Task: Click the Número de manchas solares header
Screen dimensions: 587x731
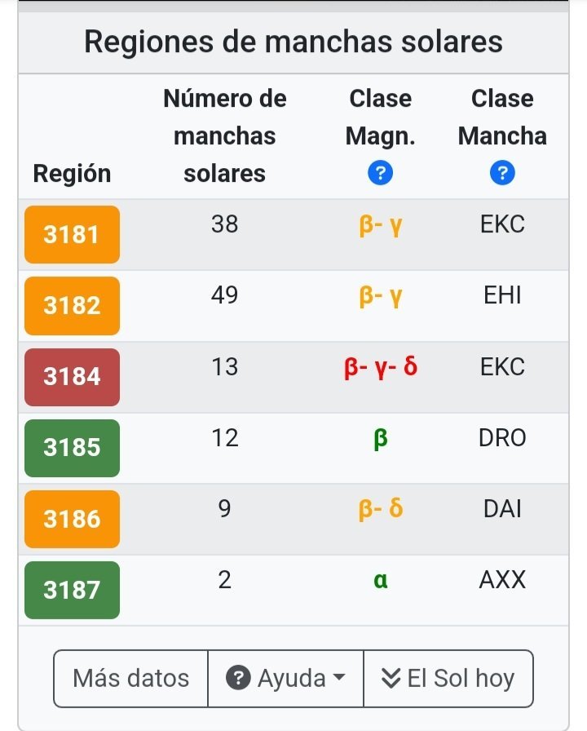Action: 225,135
